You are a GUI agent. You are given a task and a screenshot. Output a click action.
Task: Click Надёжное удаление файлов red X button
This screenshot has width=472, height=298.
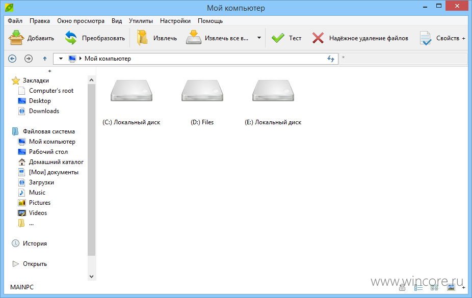point(360,38)
